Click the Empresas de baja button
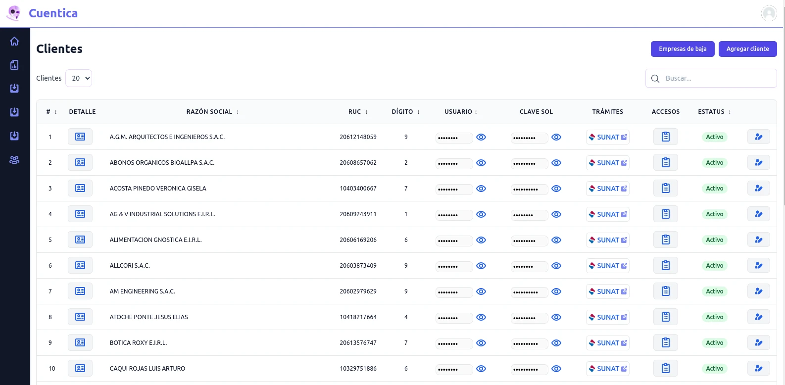Viewport: 785px width, 385px height. pyautogui.click(x=683, y=49)
